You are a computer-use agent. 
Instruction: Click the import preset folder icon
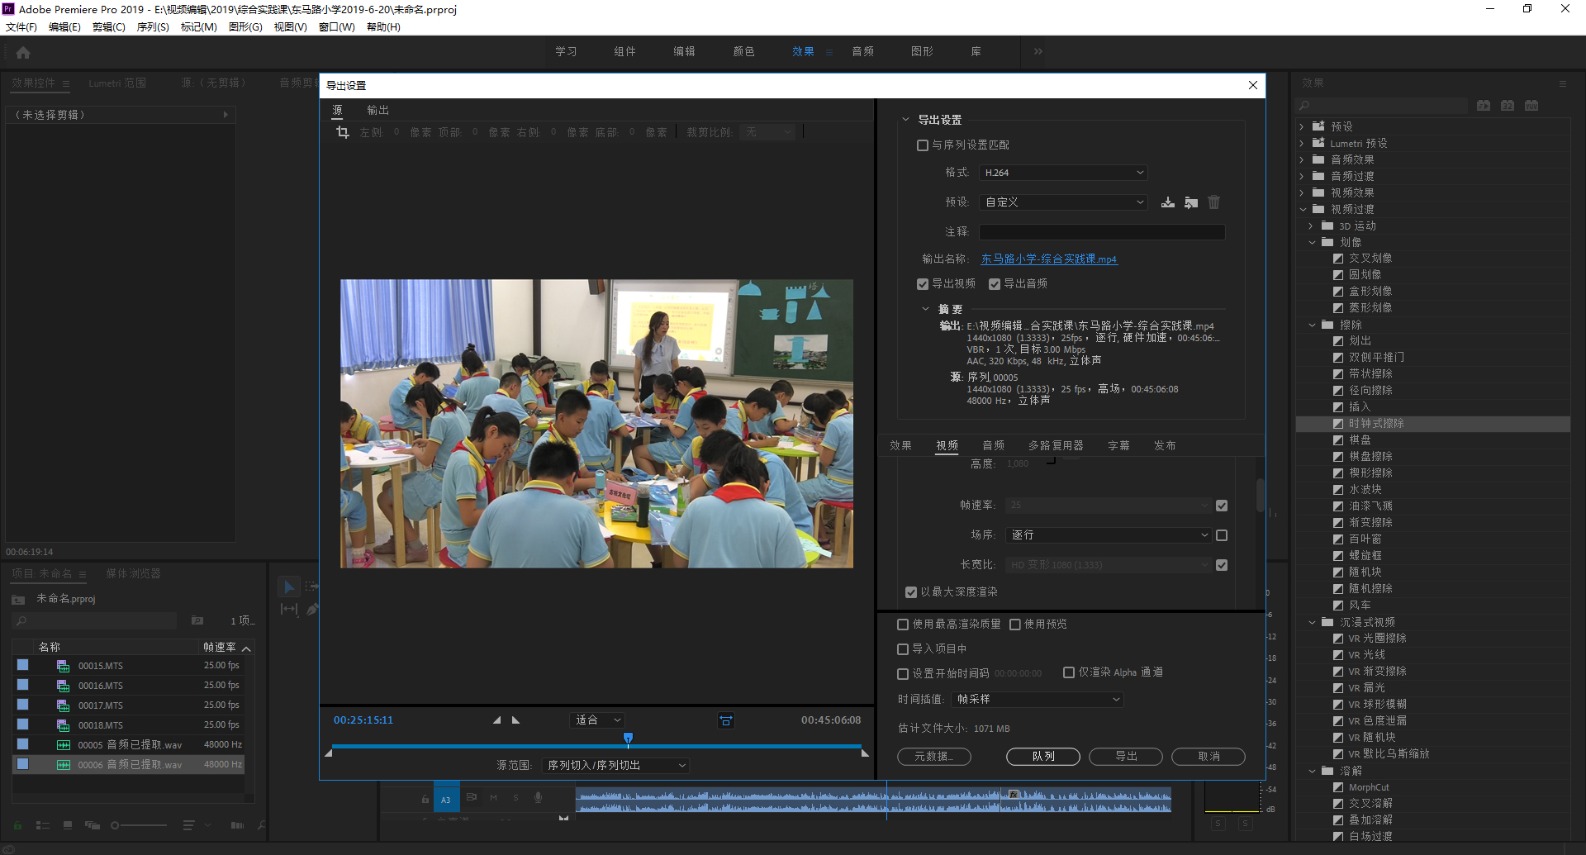[1190, 202]
